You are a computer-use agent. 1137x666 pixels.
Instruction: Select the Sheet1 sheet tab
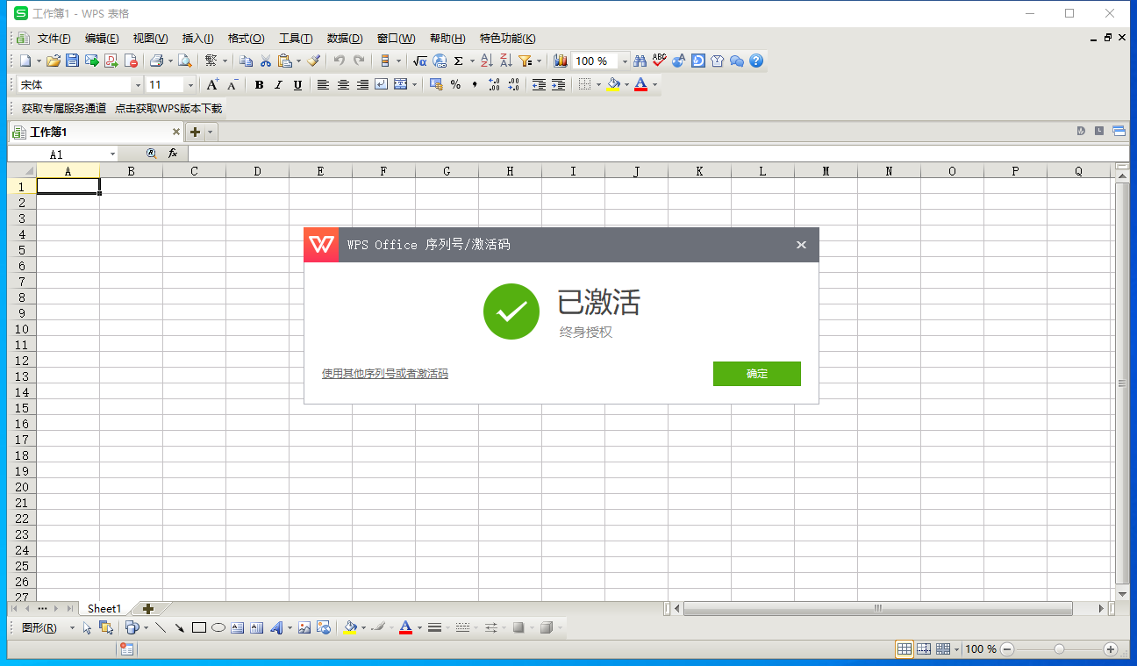[104, 608]
